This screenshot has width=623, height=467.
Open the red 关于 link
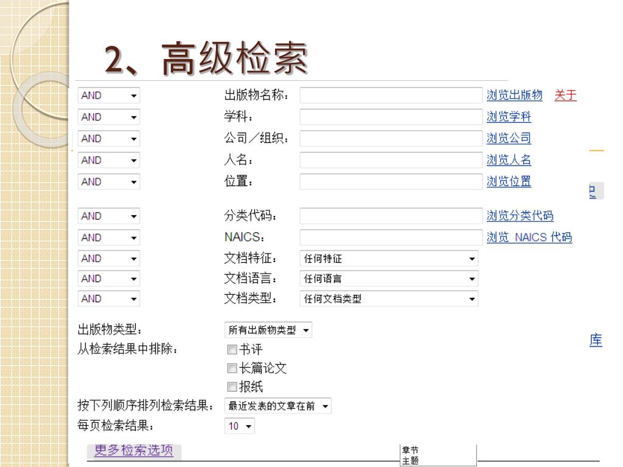coord(565,95)
